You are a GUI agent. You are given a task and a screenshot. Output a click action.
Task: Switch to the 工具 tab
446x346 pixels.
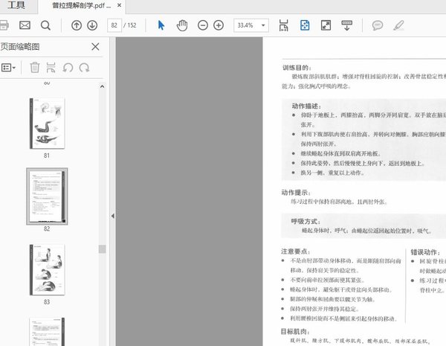16,5
